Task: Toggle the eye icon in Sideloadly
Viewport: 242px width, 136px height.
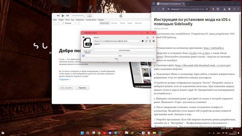Action: (154, 41)
